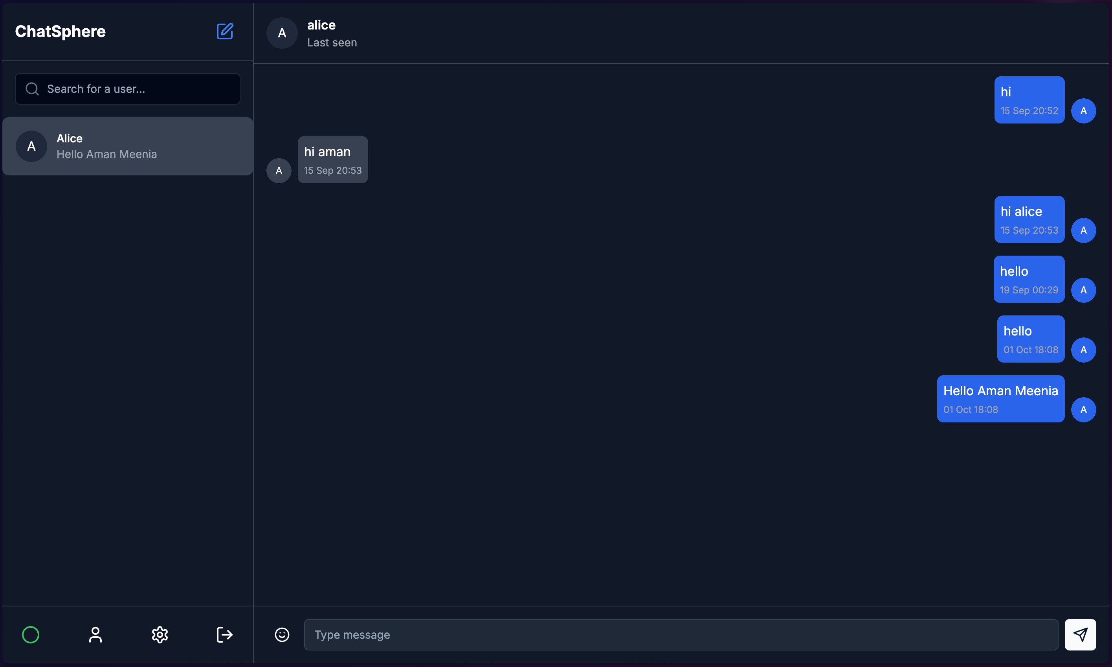Viewport: 1112px width, 667px height.
Task: Click the green online status circle
Action: click(31, 635)
